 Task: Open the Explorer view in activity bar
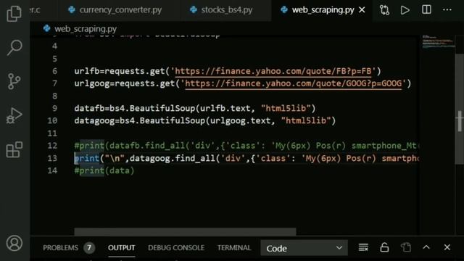coord(14,13)
